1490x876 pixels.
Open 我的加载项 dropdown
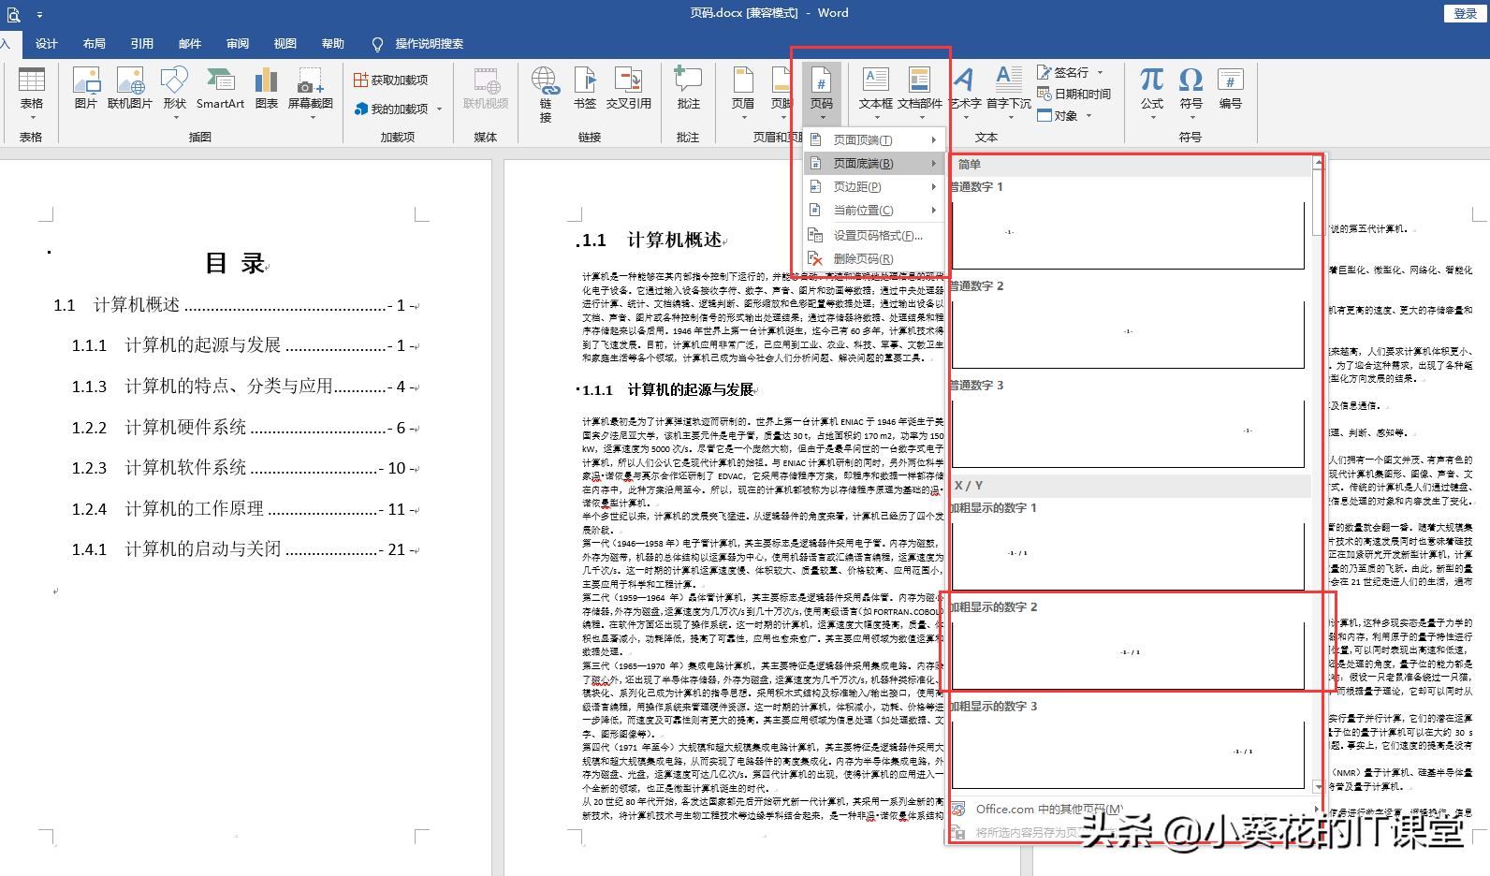click(399, 109)
